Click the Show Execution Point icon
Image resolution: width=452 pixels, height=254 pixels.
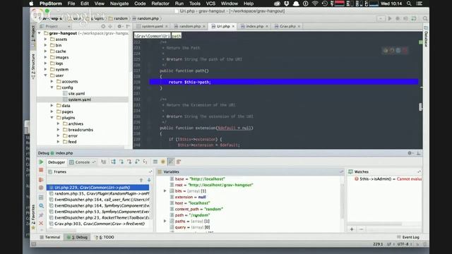point(104,162)
